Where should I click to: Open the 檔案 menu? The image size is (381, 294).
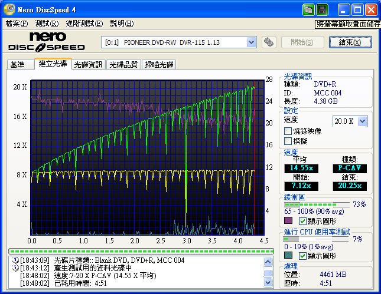[x=17, y=24]
